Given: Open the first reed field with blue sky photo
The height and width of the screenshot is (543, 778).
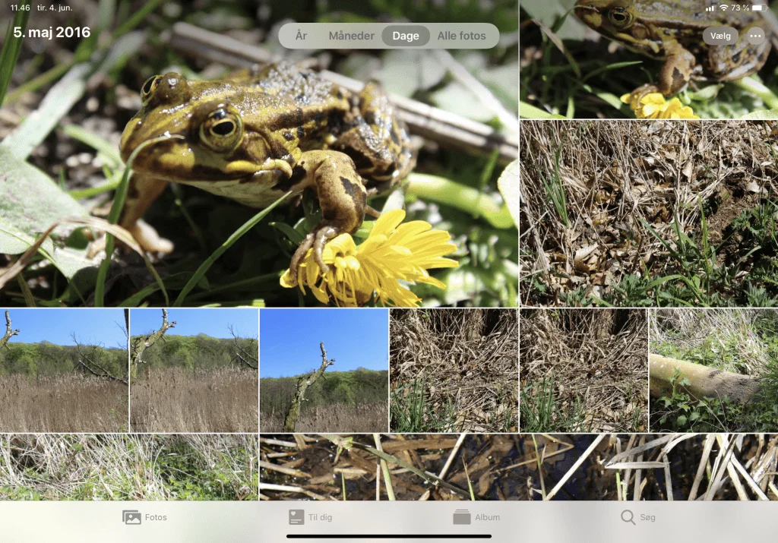Looking at the screenshot, I should click(x=64, y=371).
